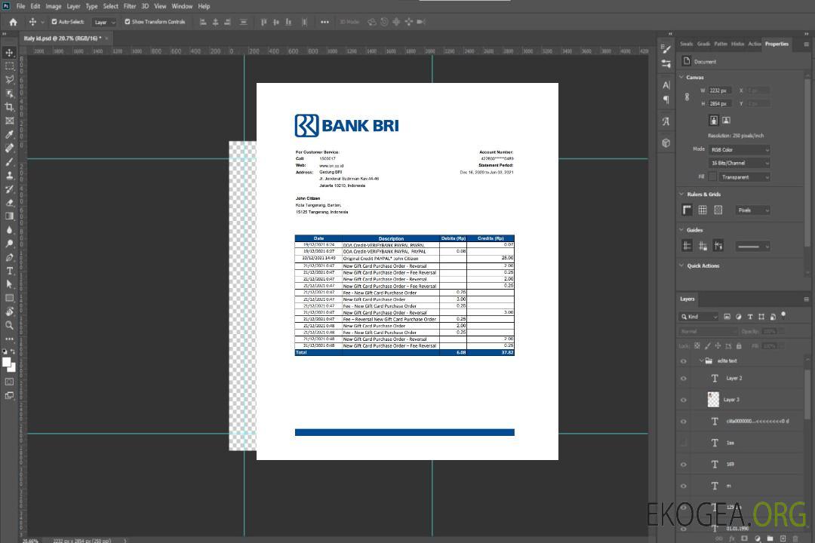
Task: Open the Paragraph panel icon
Action: [666, 100]
